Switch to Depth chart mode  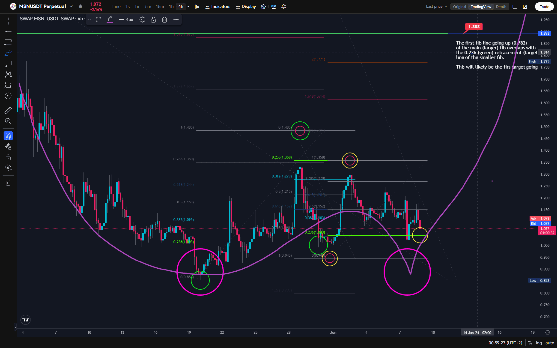click(501, 7)
